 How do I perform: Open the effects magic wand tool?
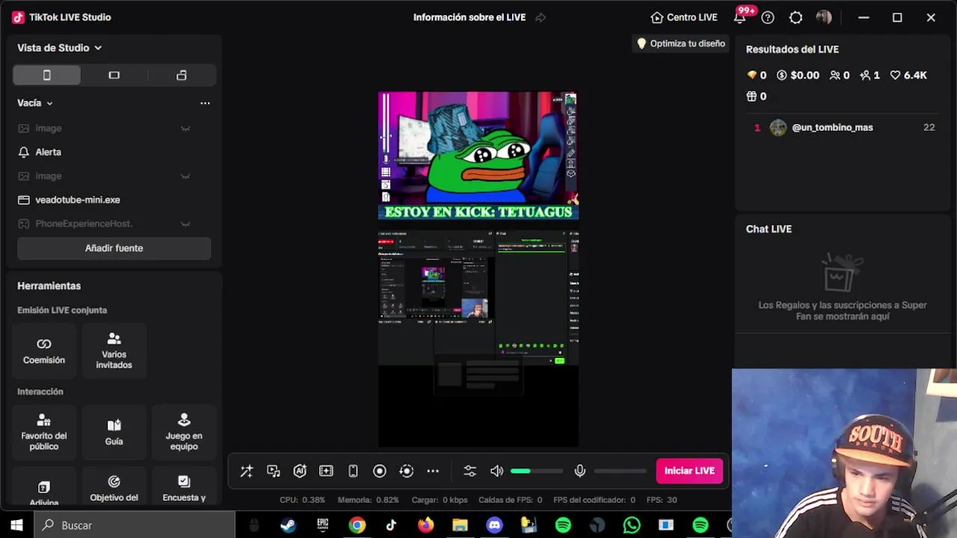tap(246, 471)
